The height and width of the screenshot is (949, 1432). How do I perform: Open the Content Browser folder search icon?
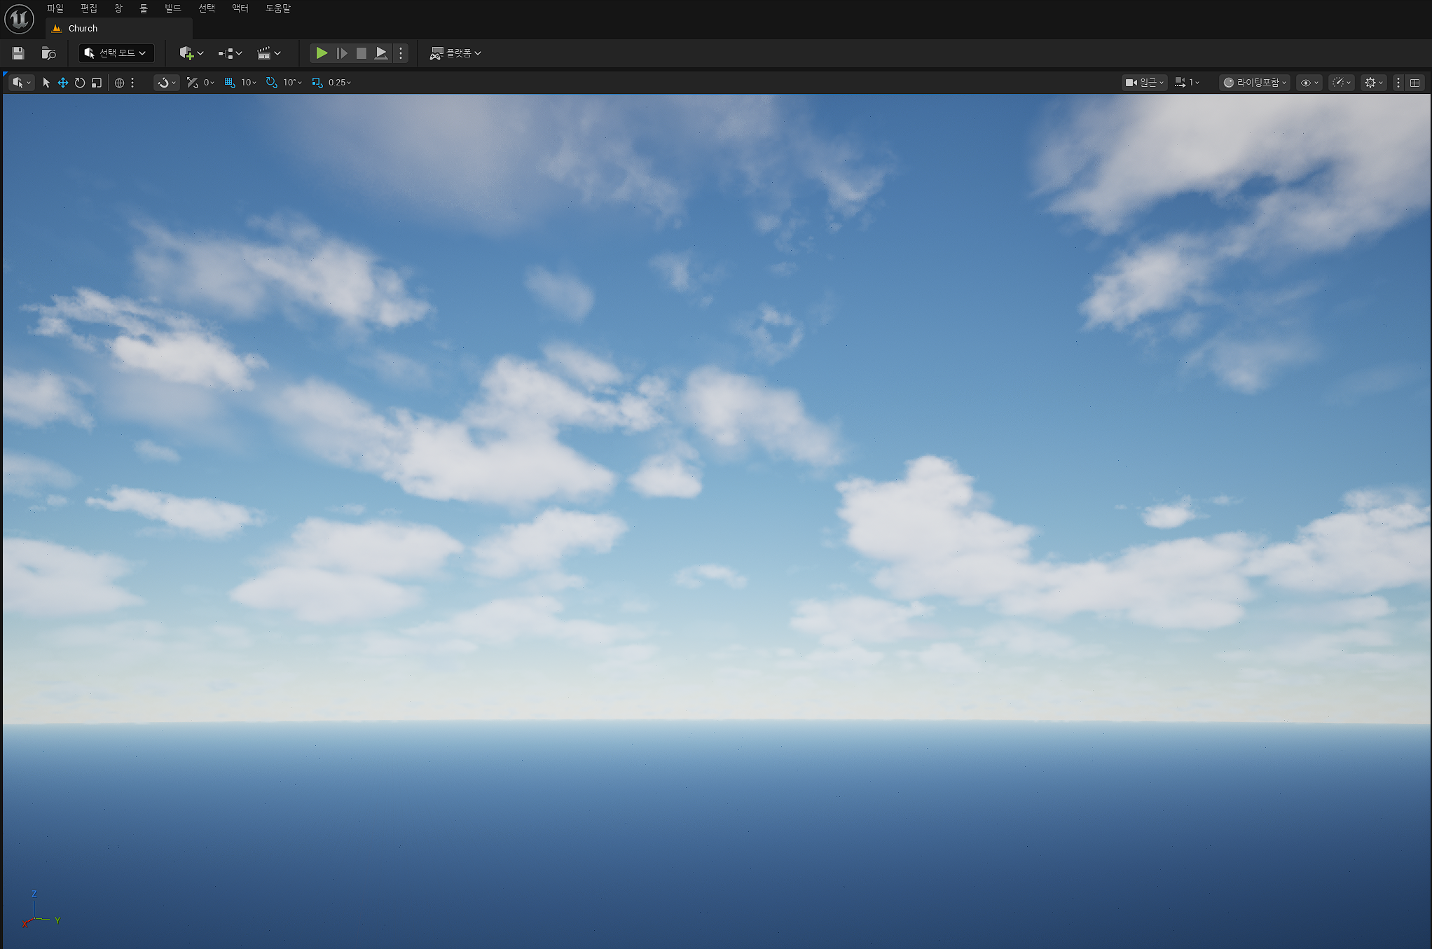[x=48, y=53]
